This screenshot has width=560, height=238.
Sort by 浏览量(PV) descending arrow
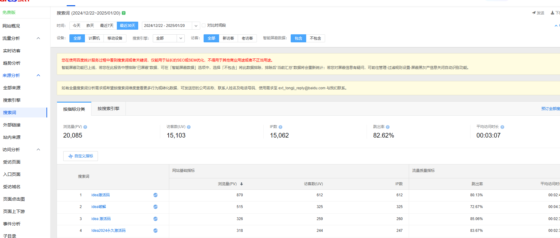click(241, 184)
